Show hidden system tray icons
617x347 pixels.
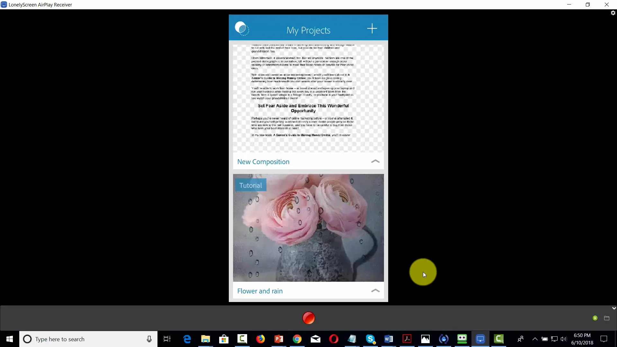pos(535,339)
